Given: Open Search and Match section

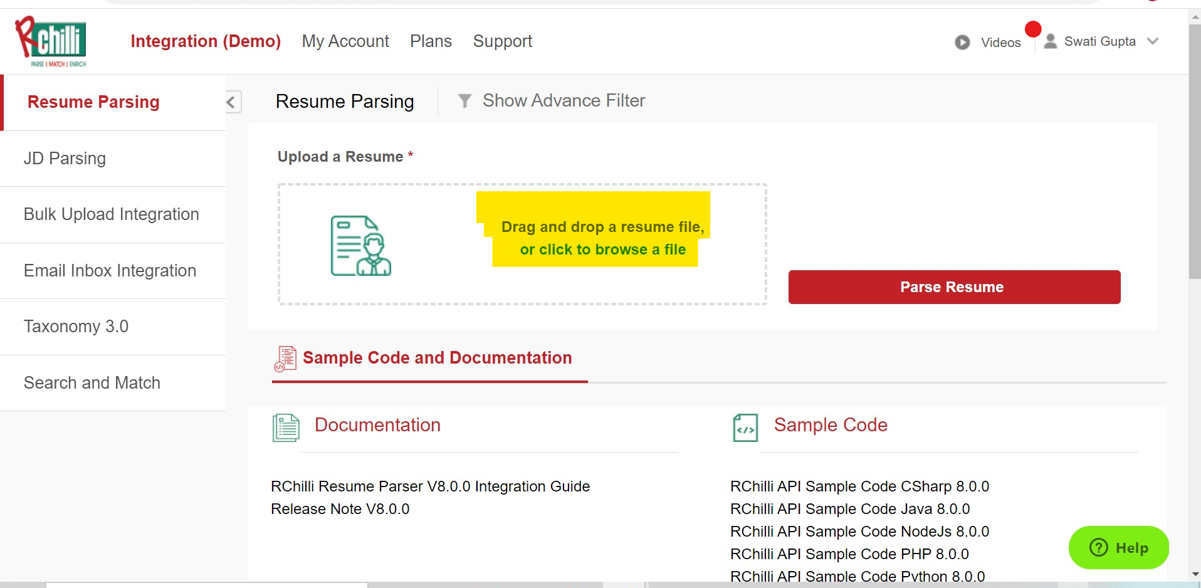Looking at the screenshot, I should [x=113, y=383].
